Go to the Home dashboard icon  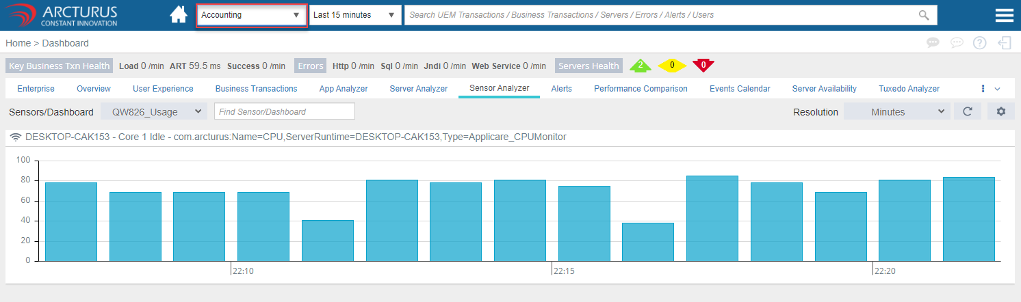pyautogui.click(x=179, y=15)
